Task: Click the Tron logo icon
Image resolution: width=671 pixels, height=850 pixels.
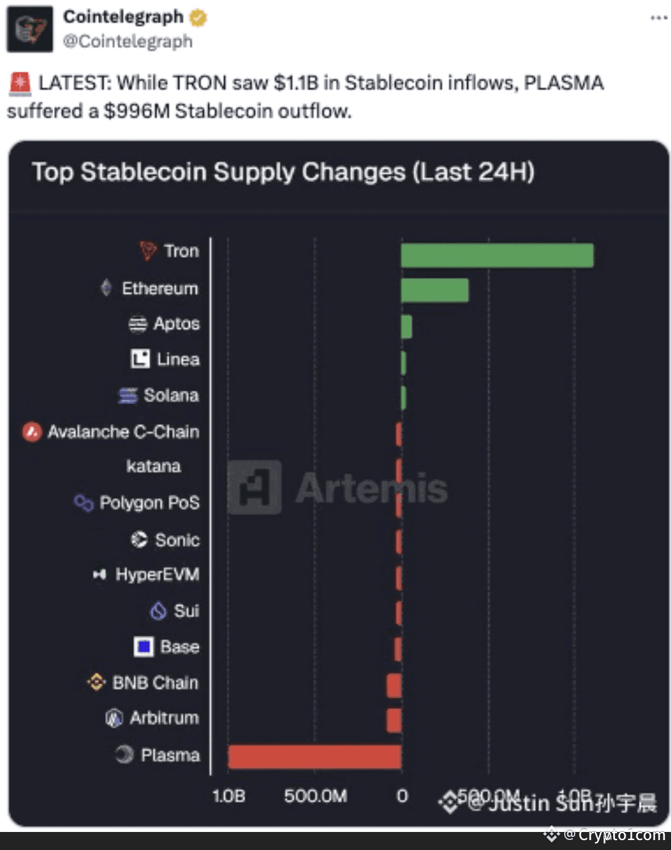Action: pos(148,251)
